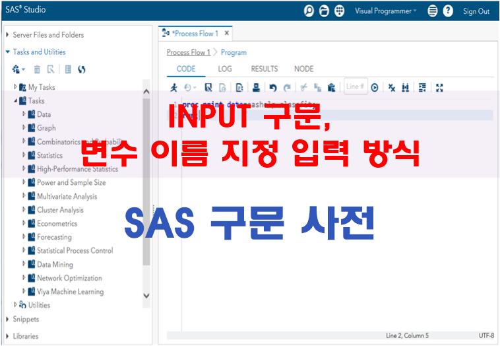Click scroll up arrow in Tasks tree
This screenshot has width=500, height=346.
coord(146,92)
